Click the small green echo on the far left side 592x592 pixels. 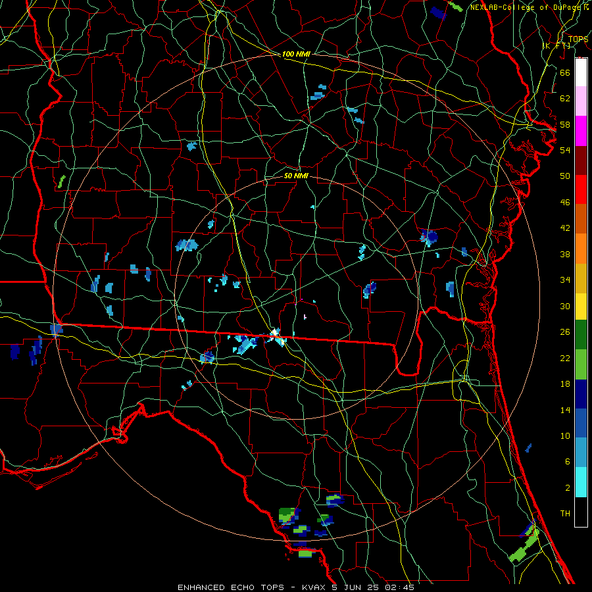[x=61, y=182]
